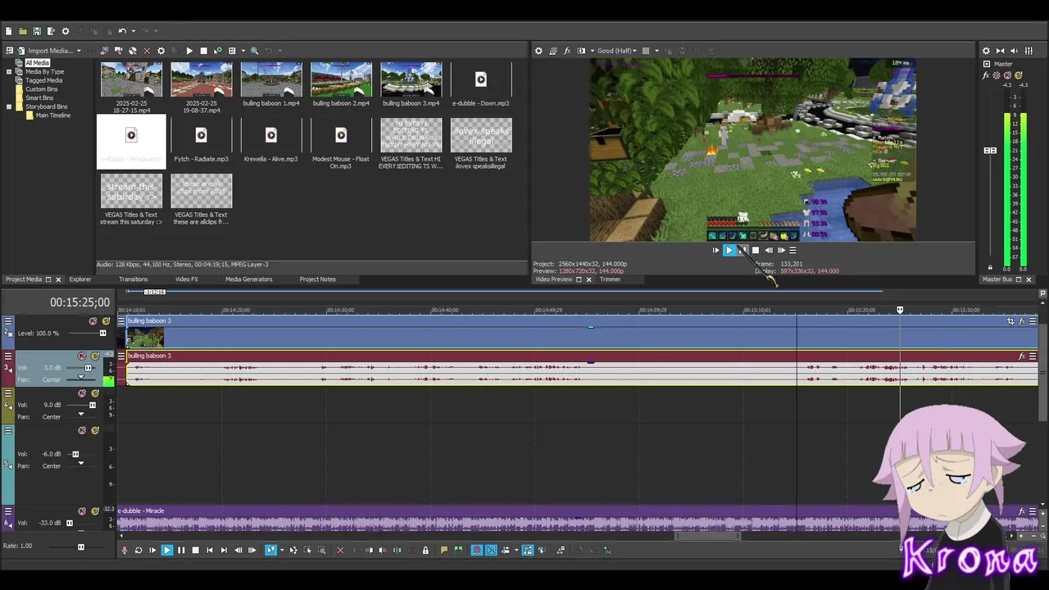Open Video Preview properties gear icon

pos(538,51)
